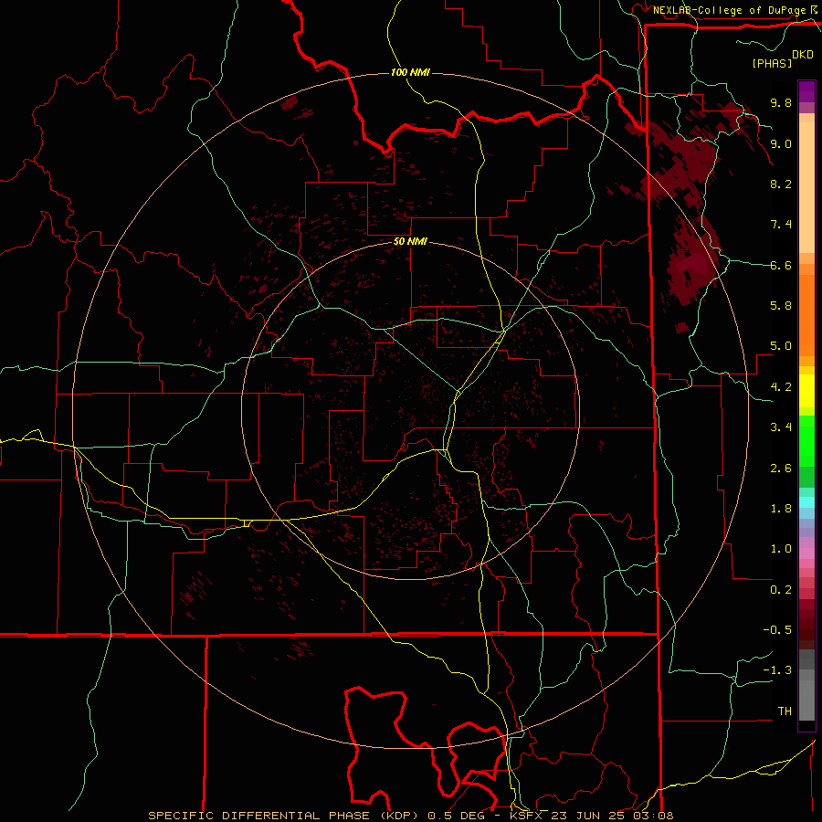Click the 50 NMI range ring label
The width and height of the screenshot is (822, 822).
click(x=410, y=242)
